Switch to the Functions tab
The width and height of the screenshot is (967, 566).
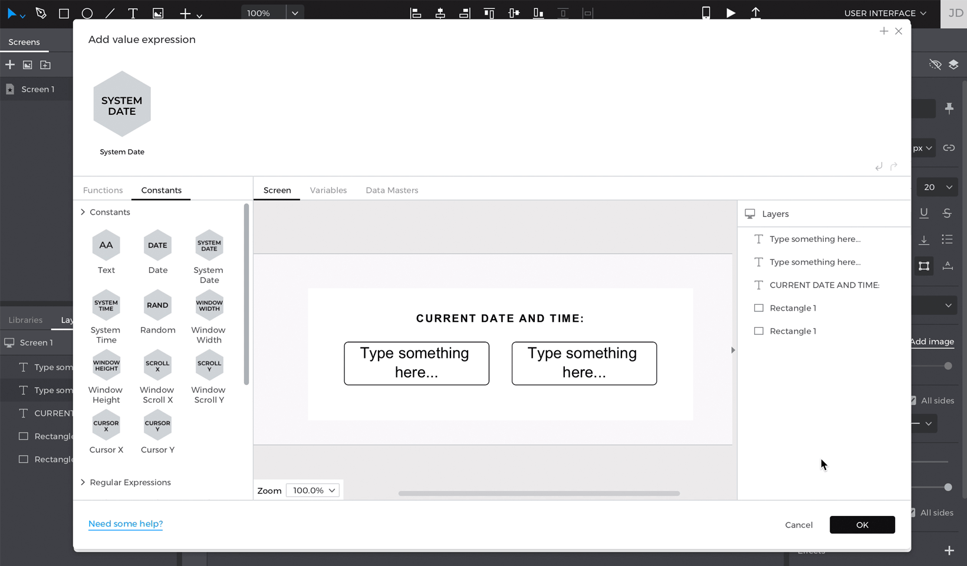tap(103, 190)
